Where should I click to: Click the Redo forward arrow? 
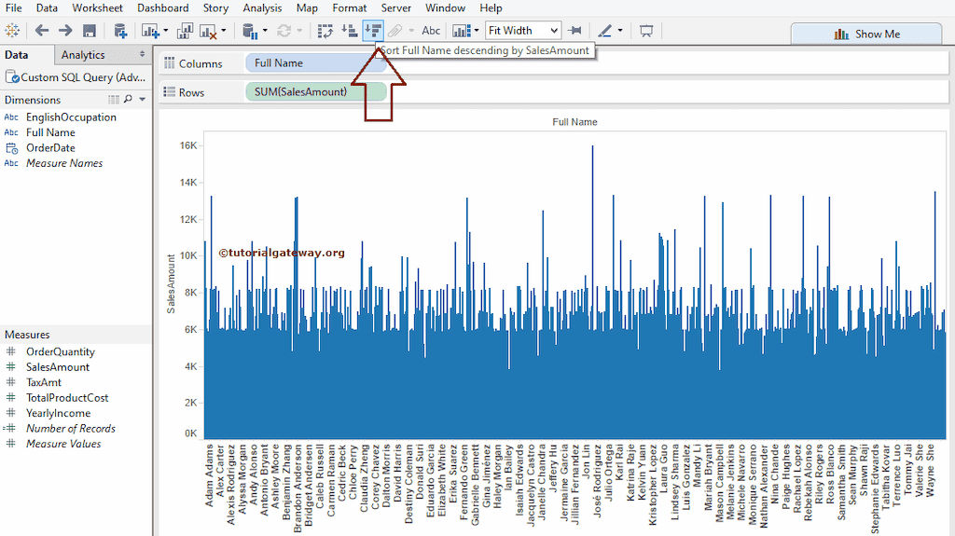tap(65, 31)
